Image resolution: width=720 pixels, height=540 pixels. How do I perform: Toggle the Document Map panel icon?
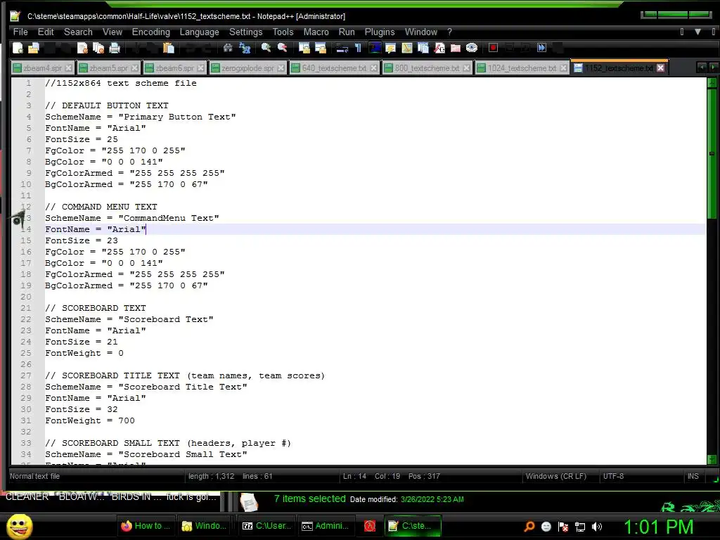407,48
